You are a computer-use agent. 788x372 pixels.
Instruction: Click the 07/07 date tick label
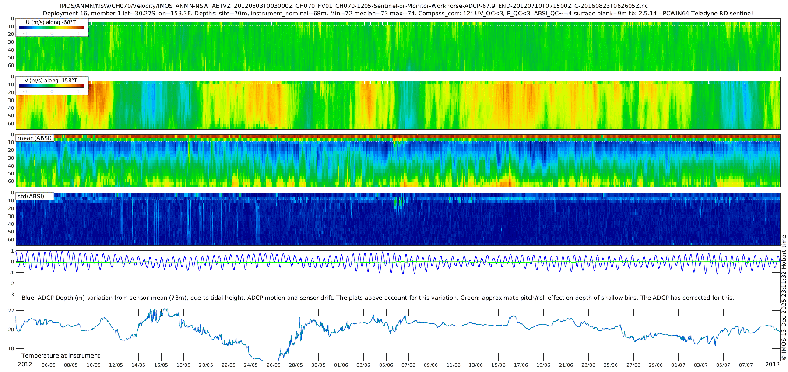point(746,365)
